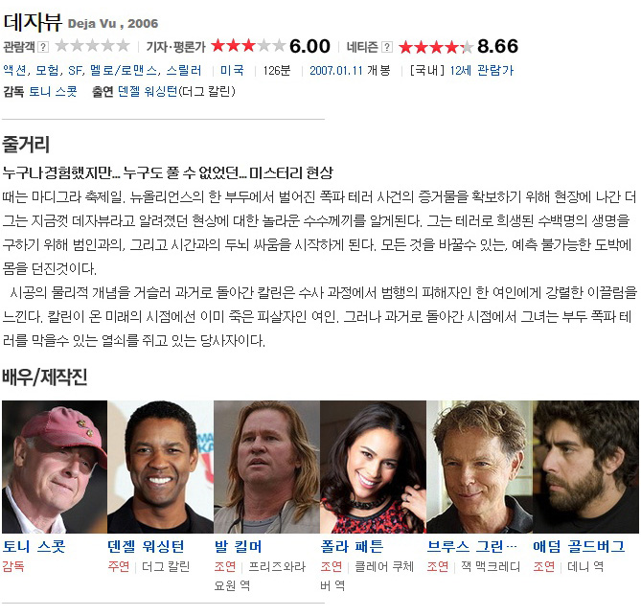
Task: Open the 멜로/로맨스 genre link
Action: click(x=124, y=71)
